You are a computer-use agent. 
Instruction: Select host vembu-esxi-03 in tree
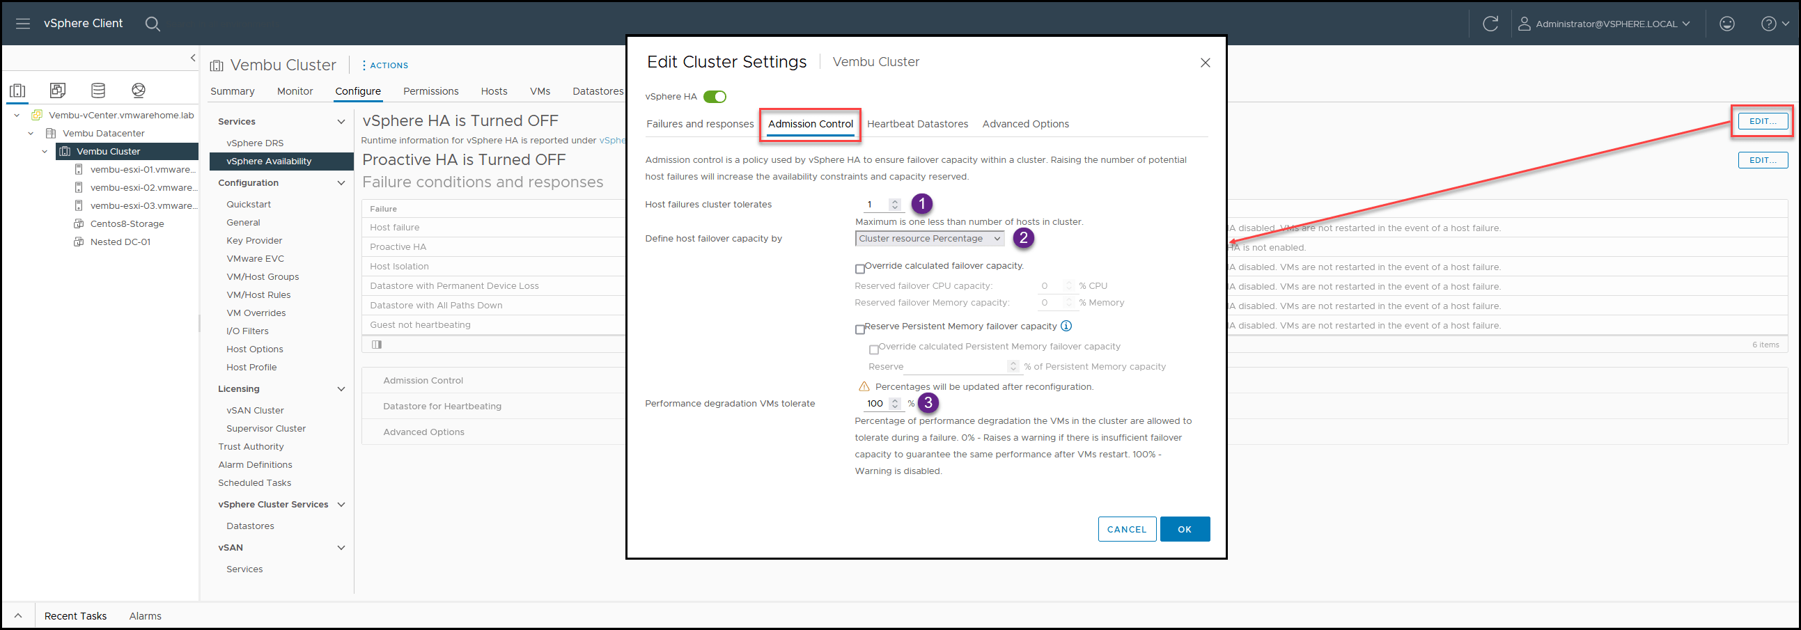tap(143, 206)
